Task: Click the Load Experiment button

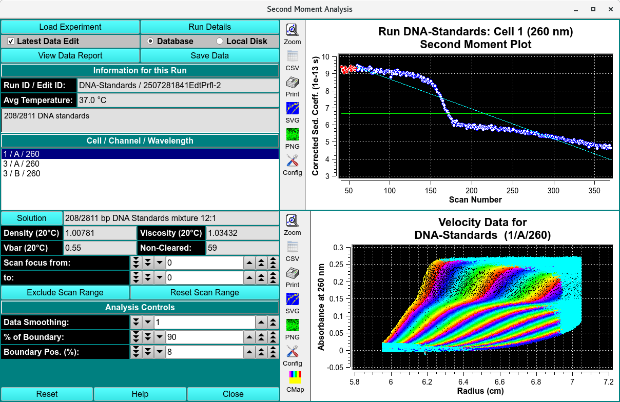Action: pos(70,27)
